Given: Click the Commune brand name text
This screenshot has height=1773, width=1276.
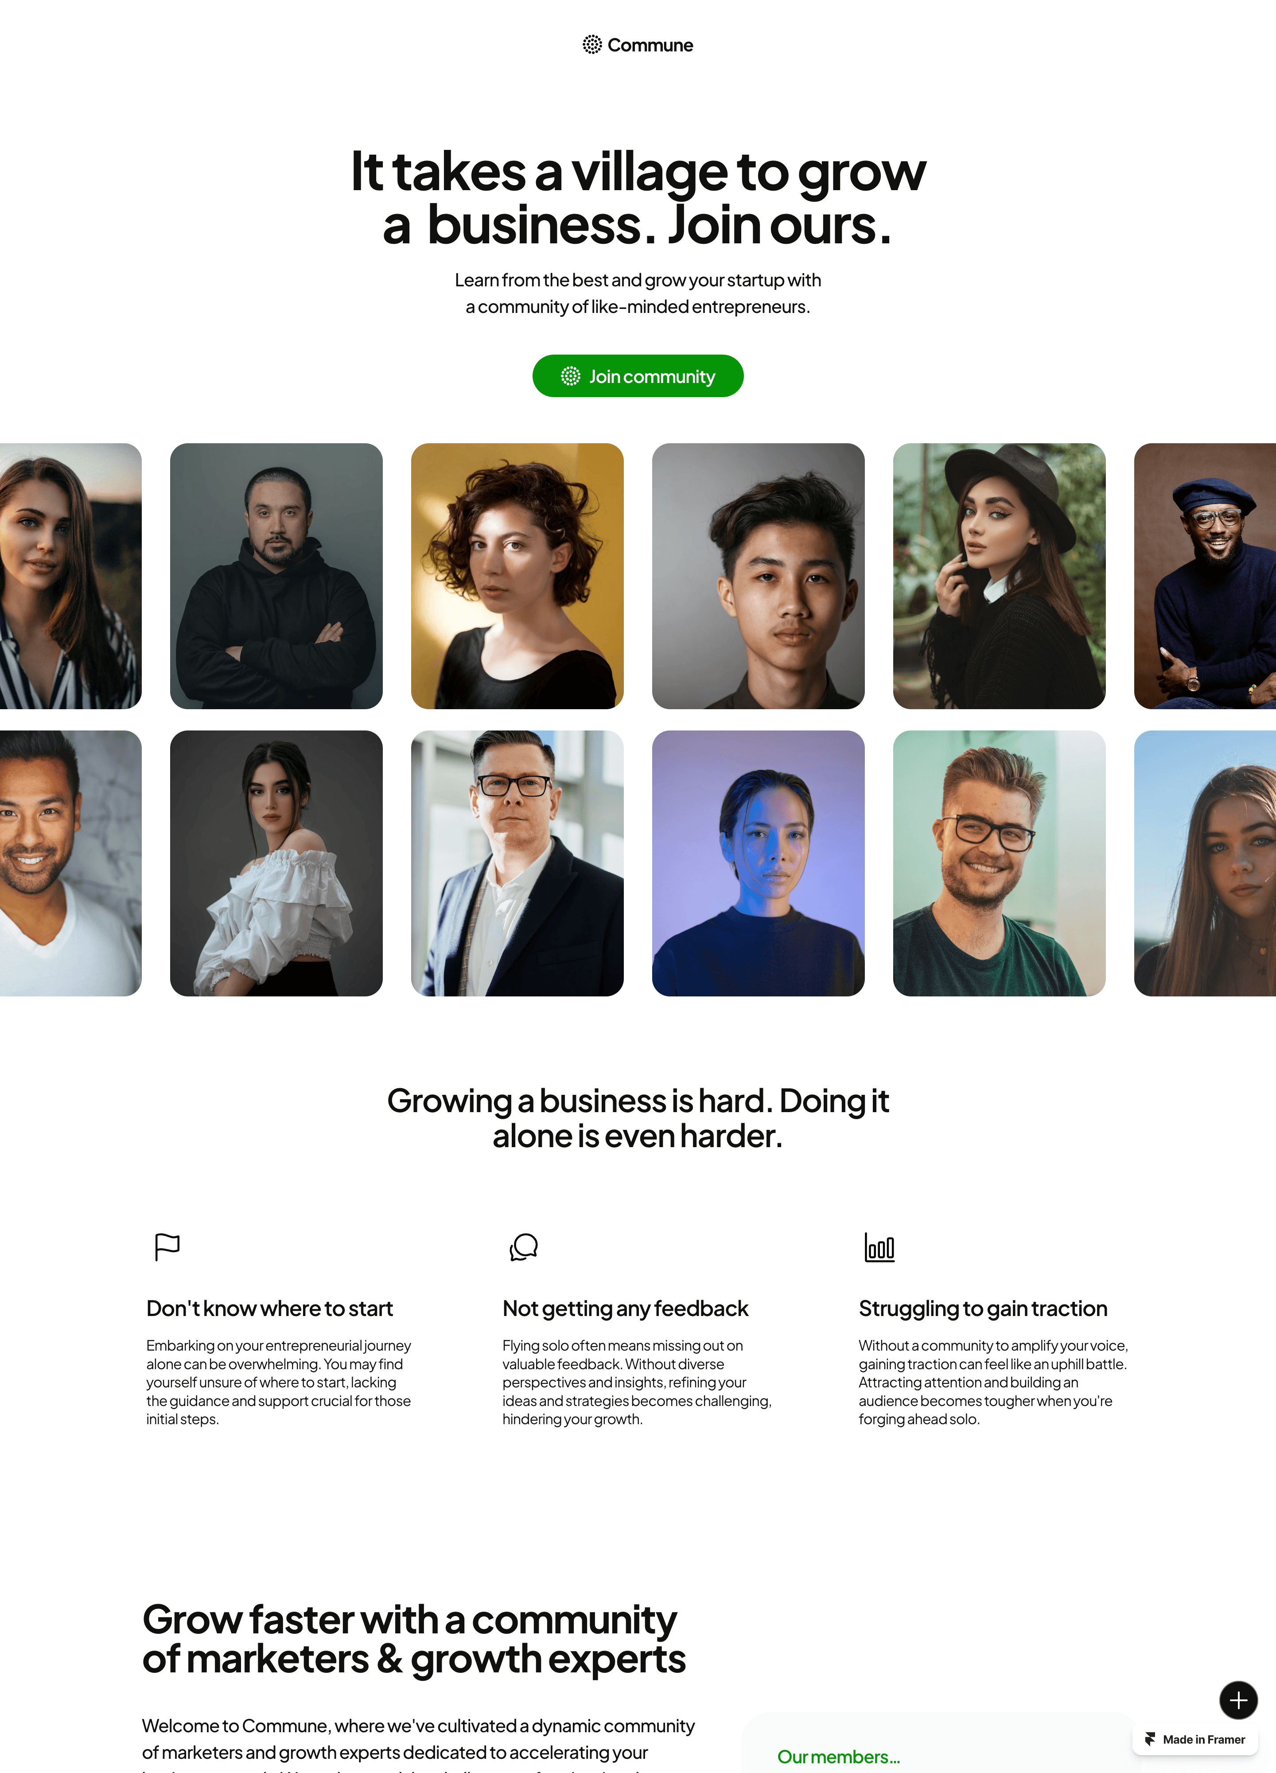Looking at the screenshot, I should 650,45.
